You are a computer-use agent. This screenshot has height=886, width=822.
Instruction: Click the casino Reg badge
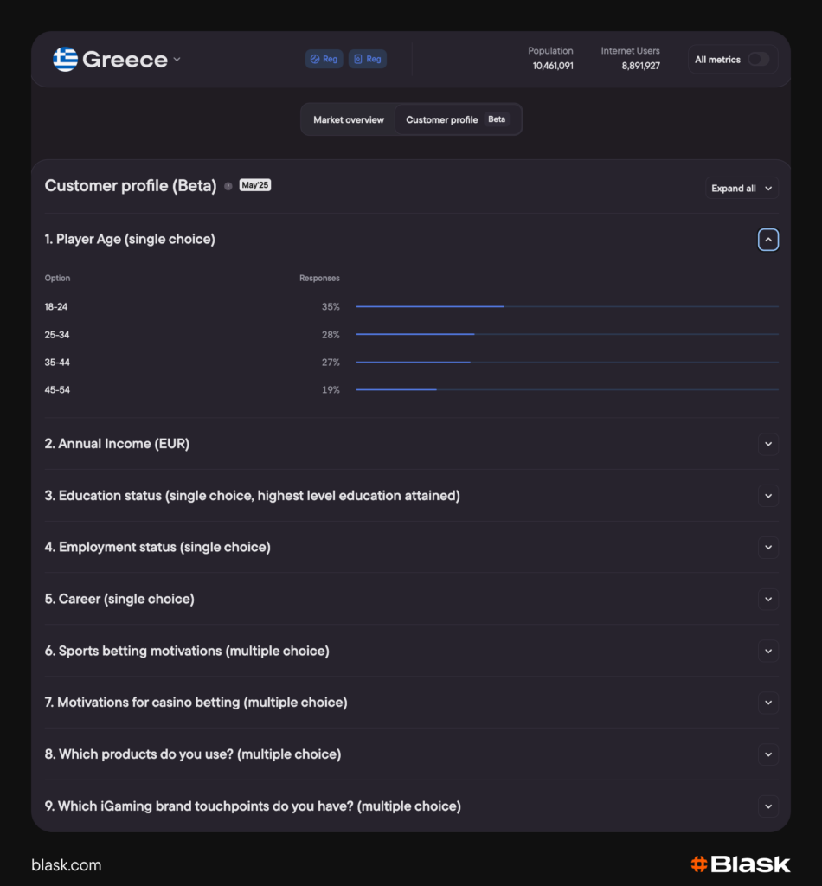[367, 59]
